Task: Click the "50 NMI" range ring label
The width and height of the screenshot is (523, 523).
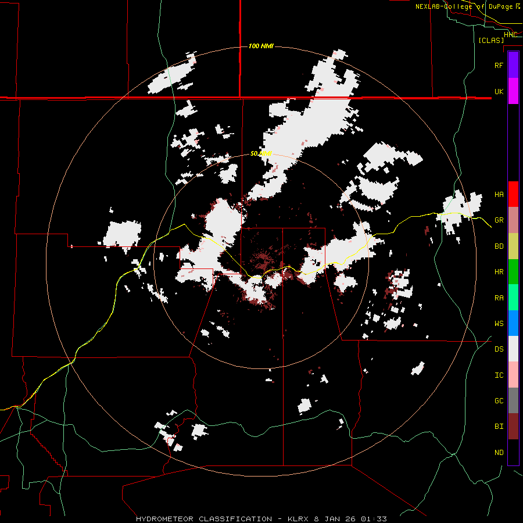Action: pyautogui.click(x=261, y=154)
